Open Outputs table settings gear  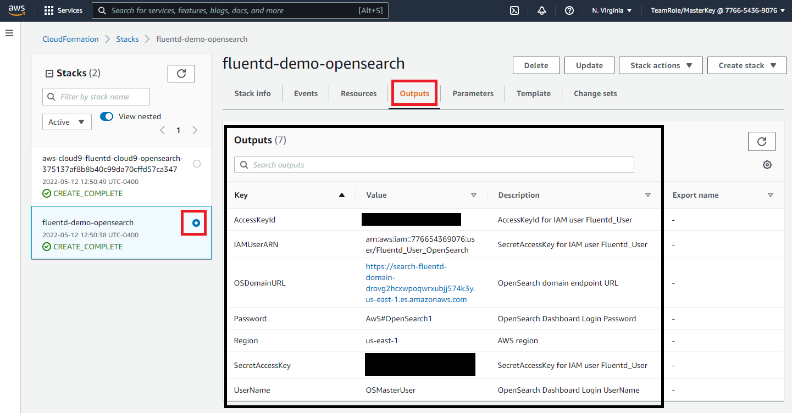[767, 165]
